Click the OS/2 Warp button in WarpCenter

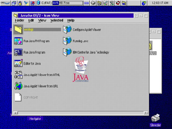[x=5, y=3]
